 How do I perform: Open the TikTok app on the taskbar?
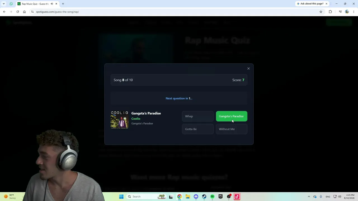tap(237, 197)
